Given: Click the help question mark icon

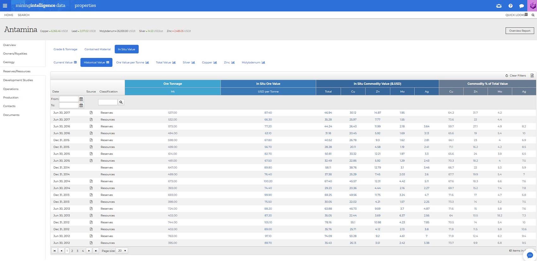Looking at the screenshot, I should point(510,6).
